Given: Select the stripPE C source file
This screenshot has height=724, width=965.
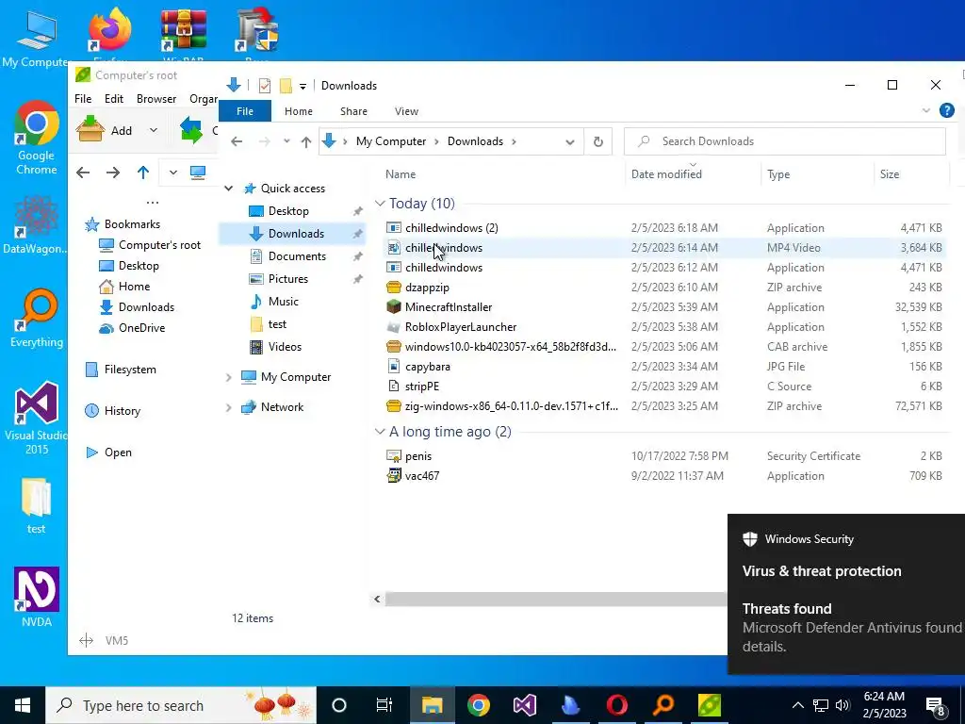Looking at the screenshot, I should point(664,386).
